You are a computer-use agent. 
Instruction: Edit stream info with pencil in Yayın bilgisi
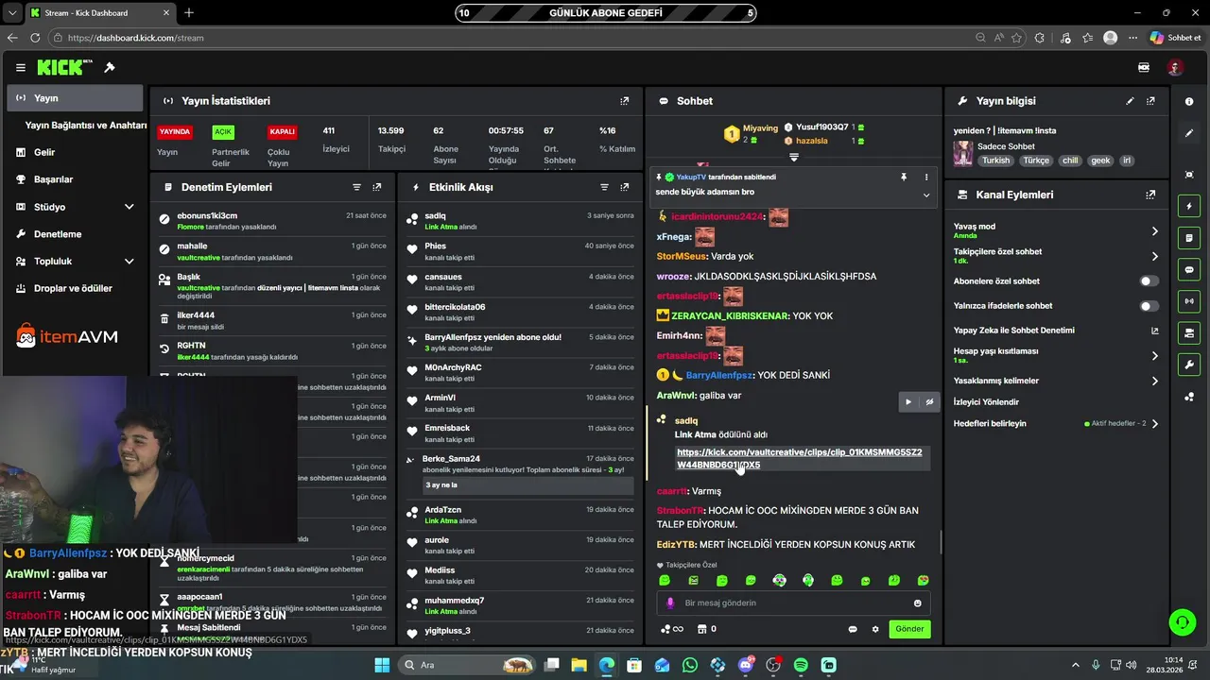(1130, 101)
